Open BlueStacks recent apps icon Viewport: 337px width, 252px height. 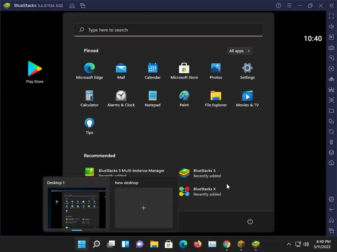(331, 231)
